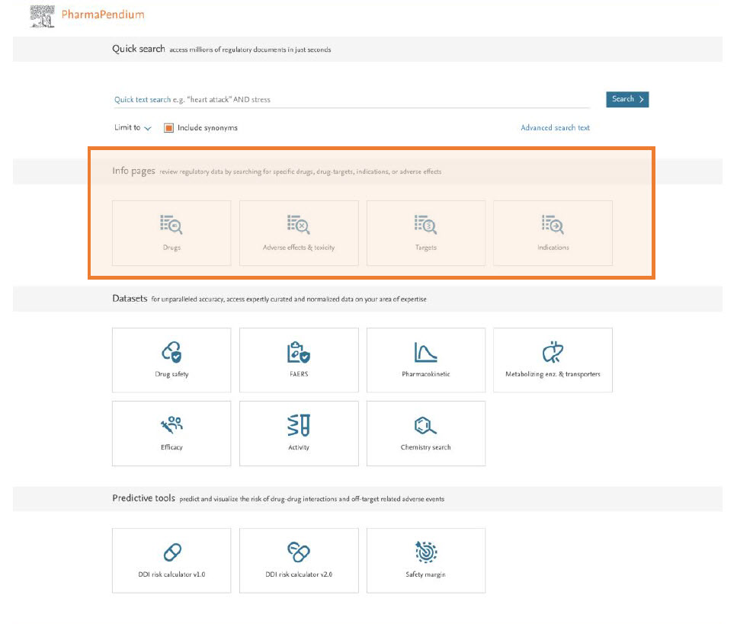Screen dimensions: 737x624
Task: Click the Search button
Action: [627, 99]
